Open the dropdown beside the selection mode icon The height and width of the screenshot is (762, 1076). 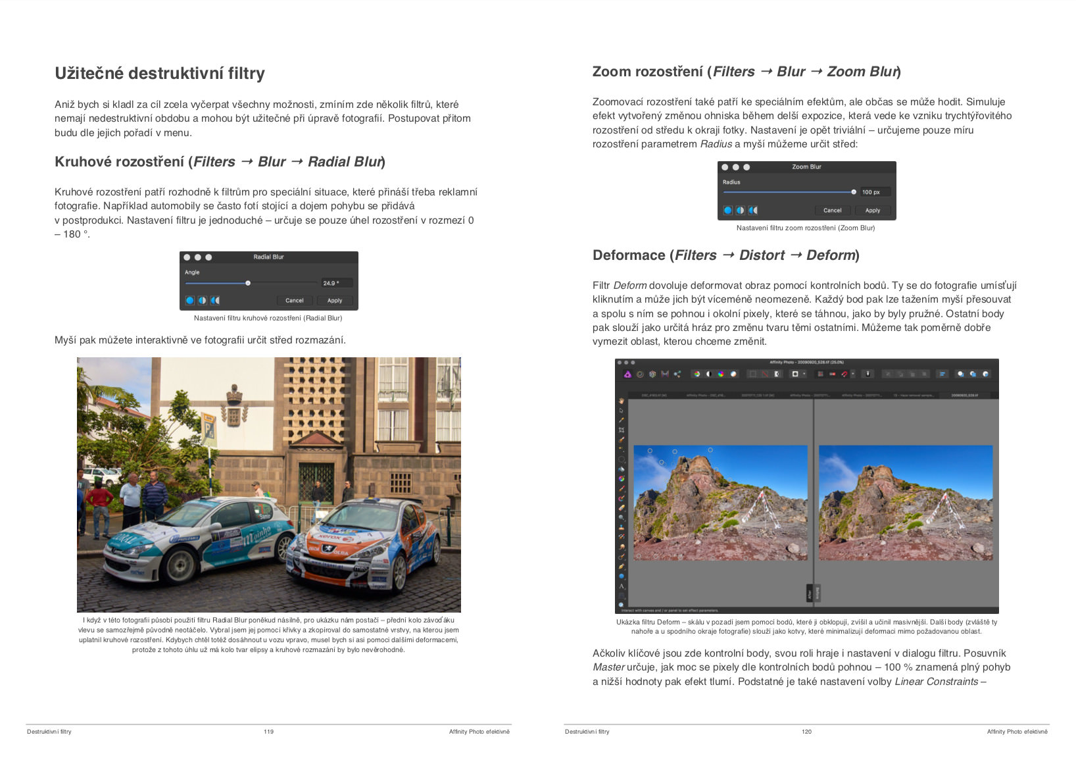(803, 374)
